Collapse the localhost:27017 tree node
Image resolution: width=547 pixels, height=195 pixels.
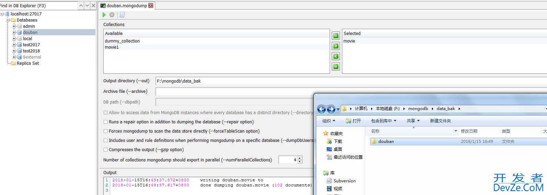(2, 14)
